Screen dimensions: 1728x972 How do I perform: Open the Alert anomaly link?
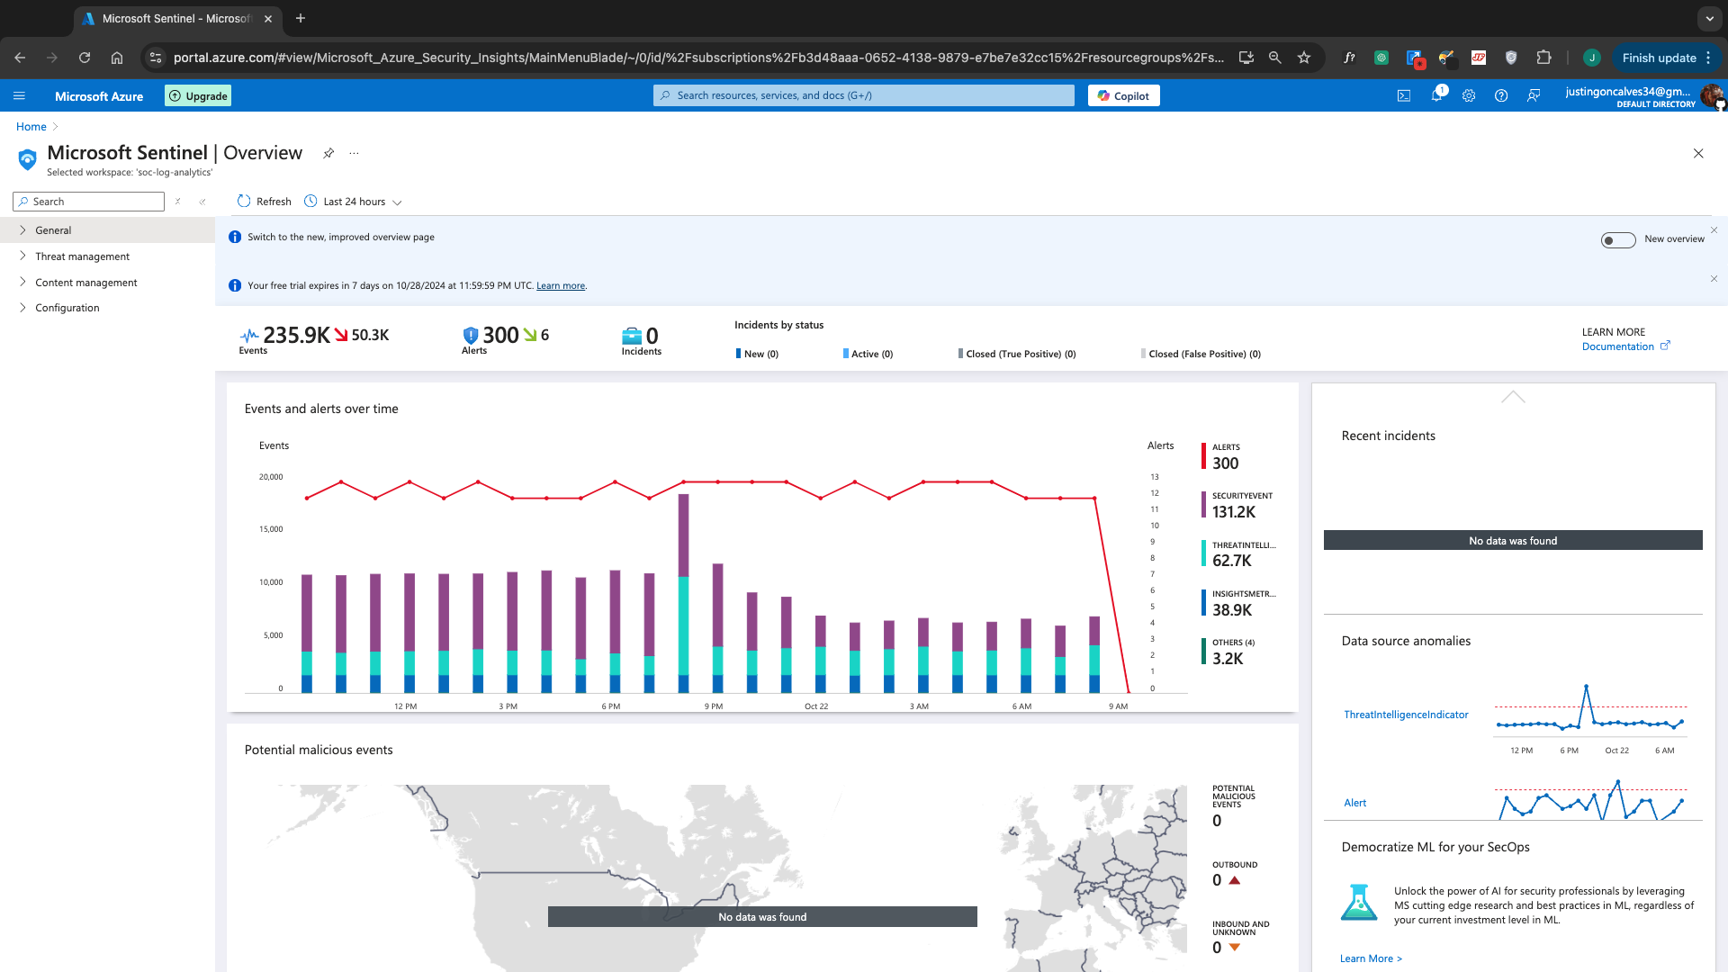tap(1354, 803)
